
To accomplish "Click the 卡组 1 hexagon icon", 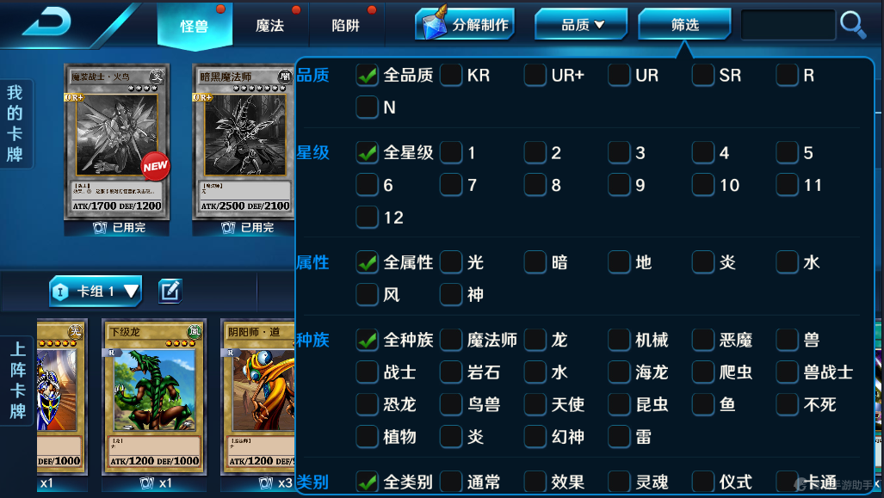I will click(x=59, y=292).
